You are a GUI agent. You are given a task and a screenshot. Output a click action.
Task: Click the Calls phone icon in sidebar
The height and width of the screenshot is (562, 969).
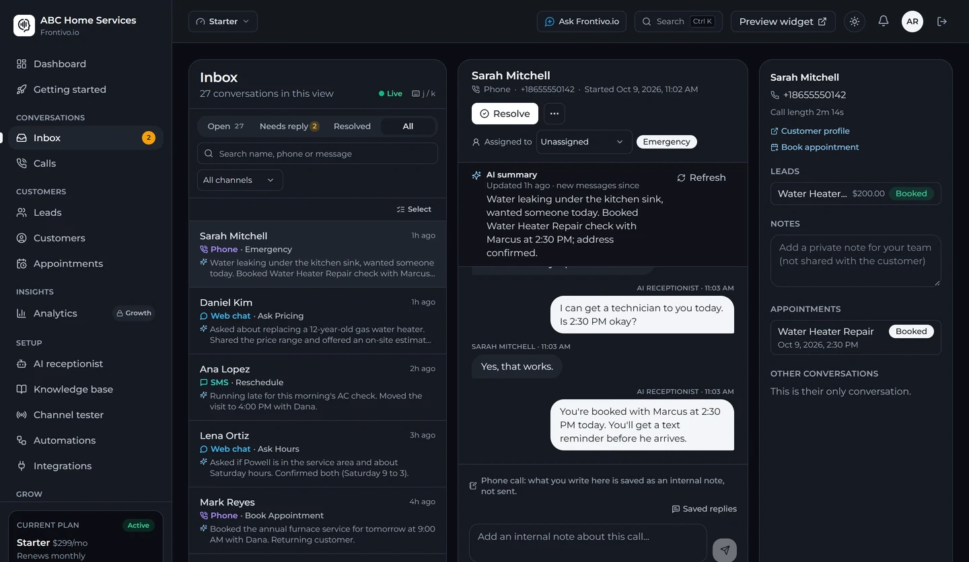(x=22, y=163)
